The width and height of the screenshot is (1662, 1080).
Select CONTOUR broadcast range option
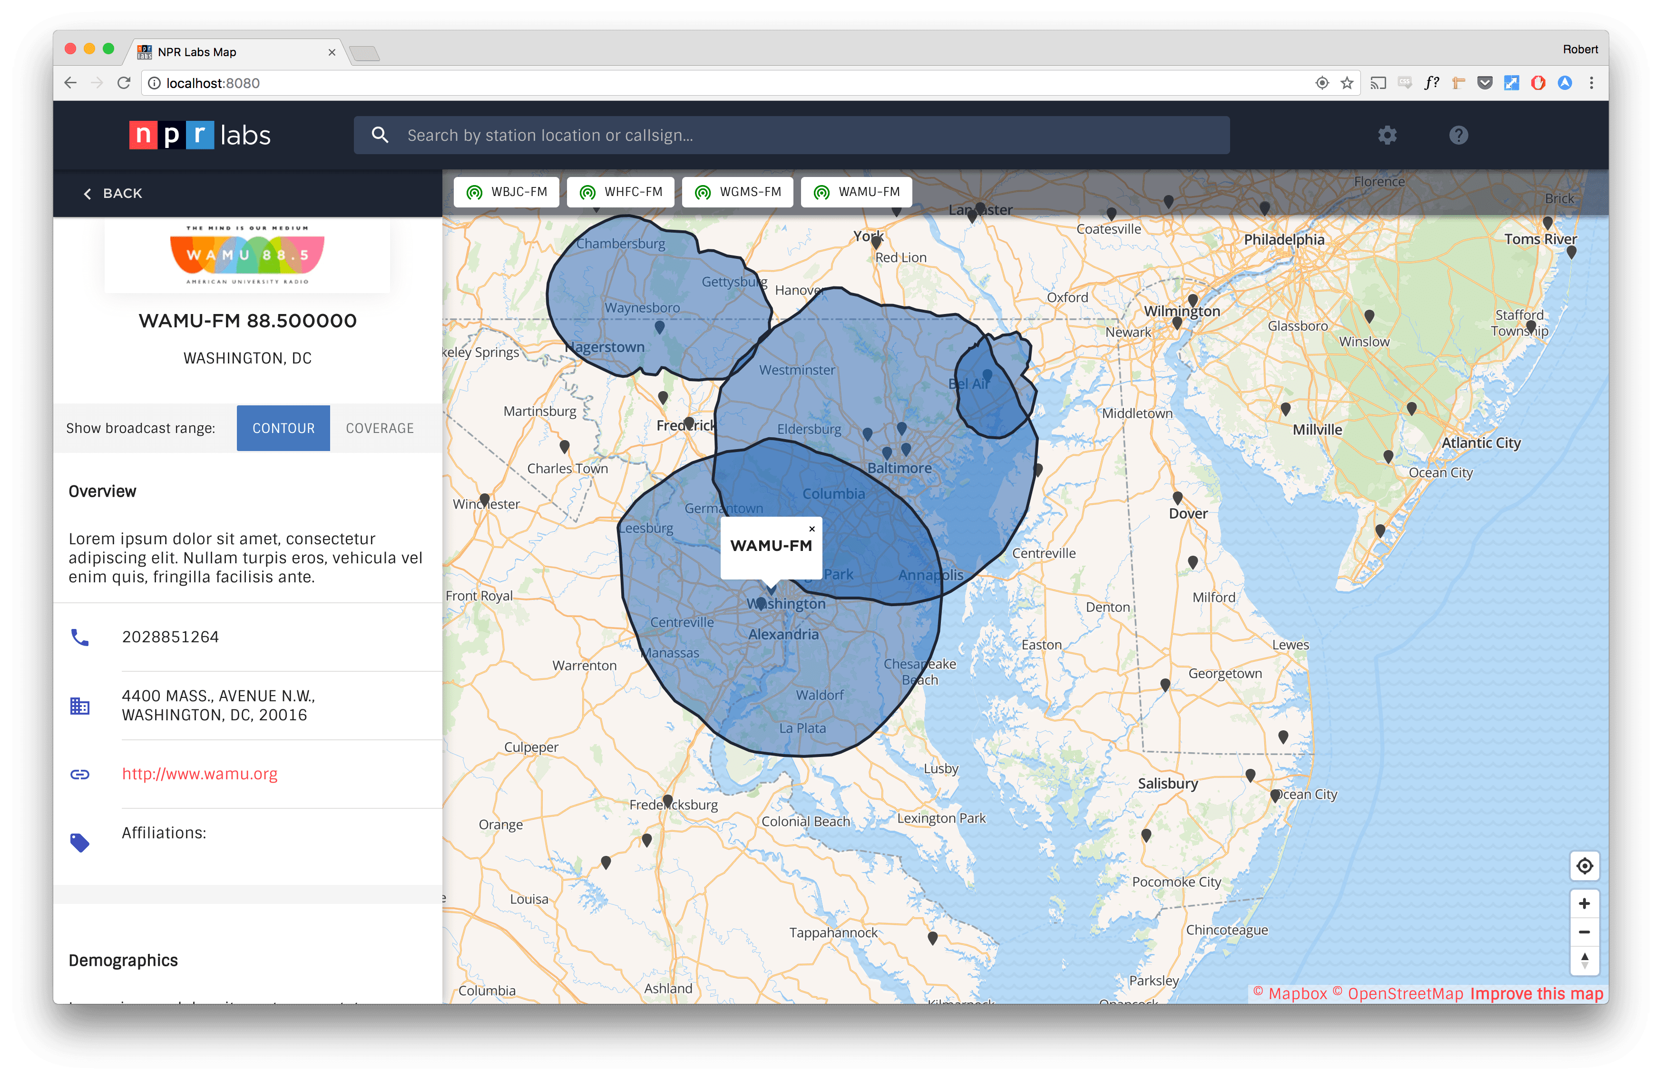tap(284, 428)
